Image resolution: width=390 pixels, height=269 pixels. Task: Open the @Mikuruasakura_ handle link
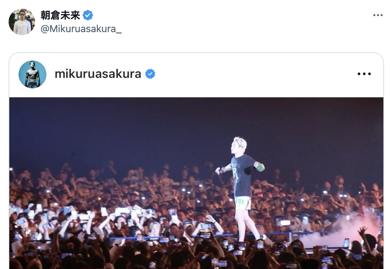81,29
